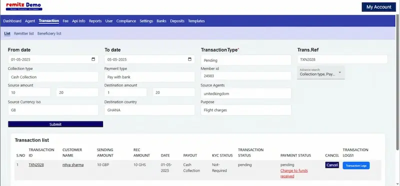Click the Destination country field
This screenshot has height=186, width=400.
[149, 110]
